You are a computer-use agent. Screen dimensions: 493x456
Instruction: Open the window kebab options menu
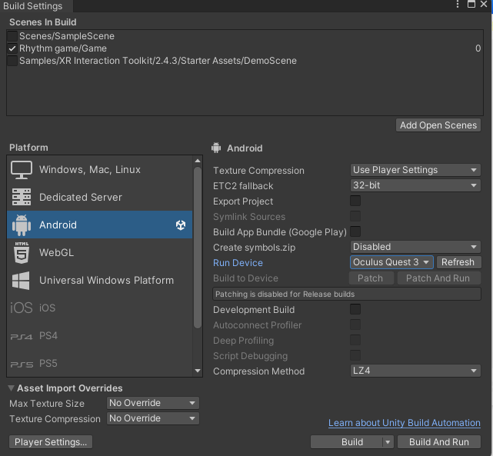coord(458,5)
